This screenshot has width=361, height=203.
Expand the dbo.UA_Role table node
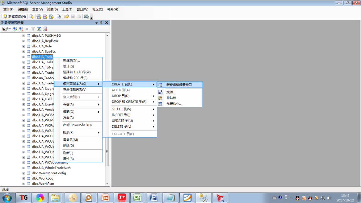point(24,46)
